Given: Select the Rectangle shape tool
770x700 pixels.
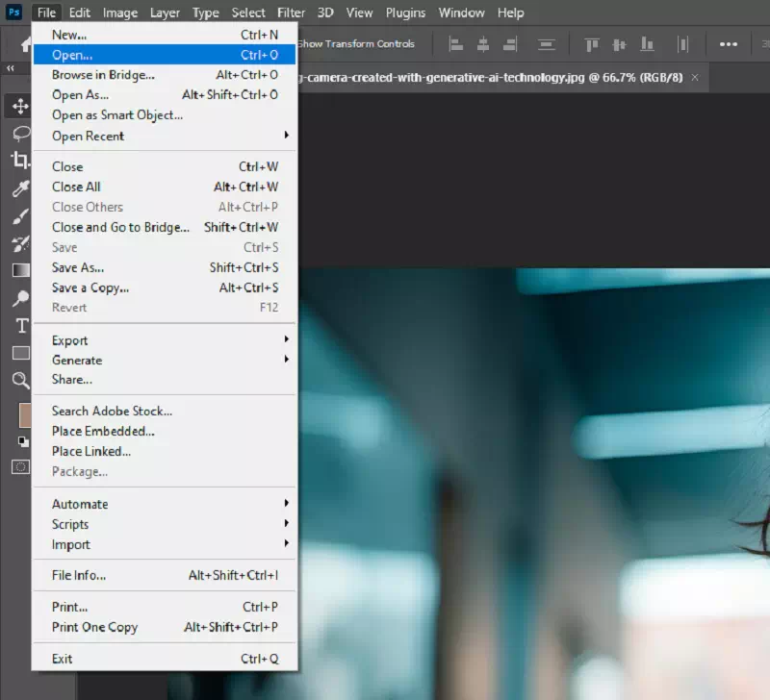Looking at the screenshot, I should 20,353.
